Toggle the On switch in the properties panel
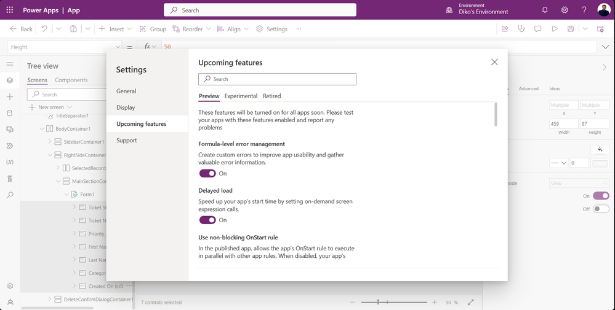 [601, 196]
